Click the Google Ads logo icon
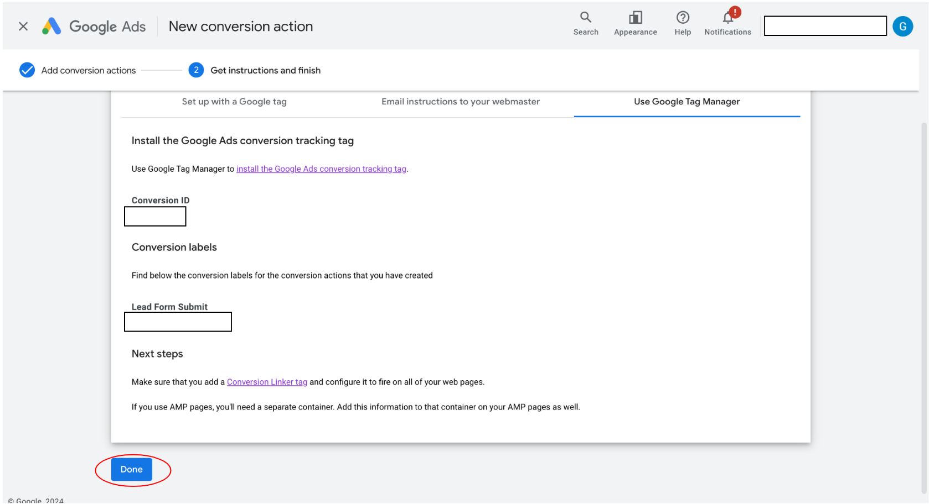 coord(51,27)
